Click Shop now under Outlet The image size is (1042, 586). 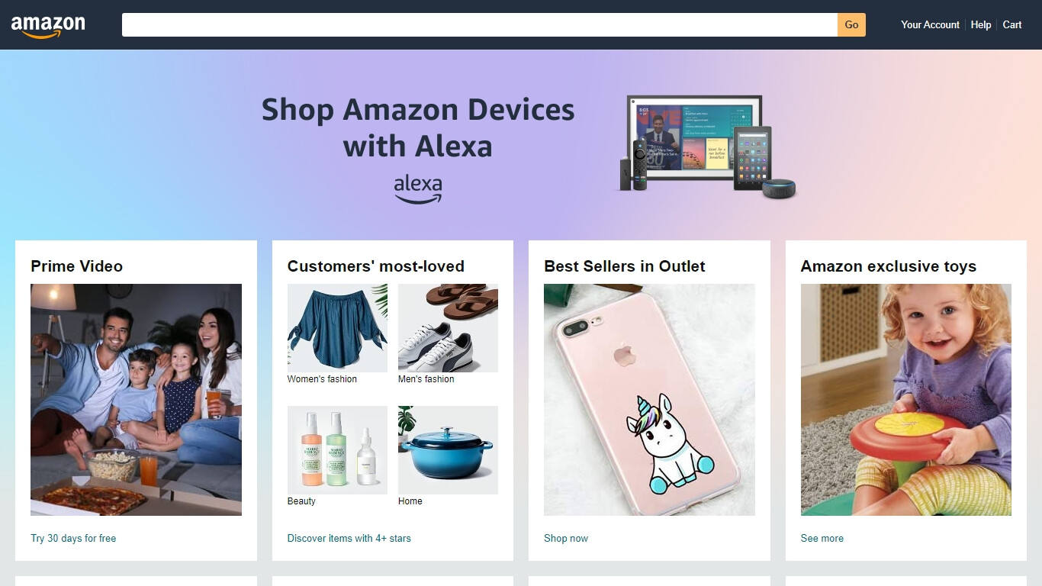566,538
